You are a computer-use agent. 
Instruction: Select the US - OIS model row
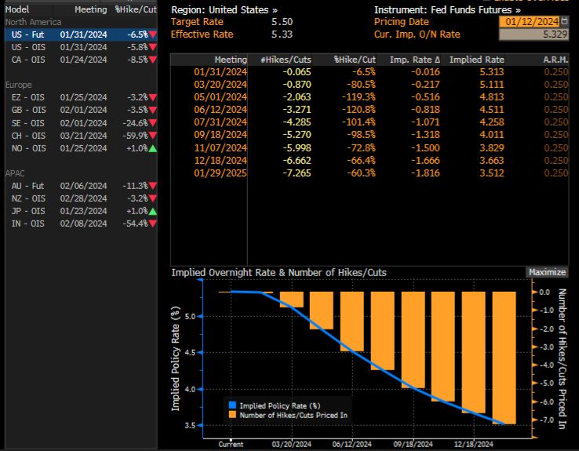78,47
